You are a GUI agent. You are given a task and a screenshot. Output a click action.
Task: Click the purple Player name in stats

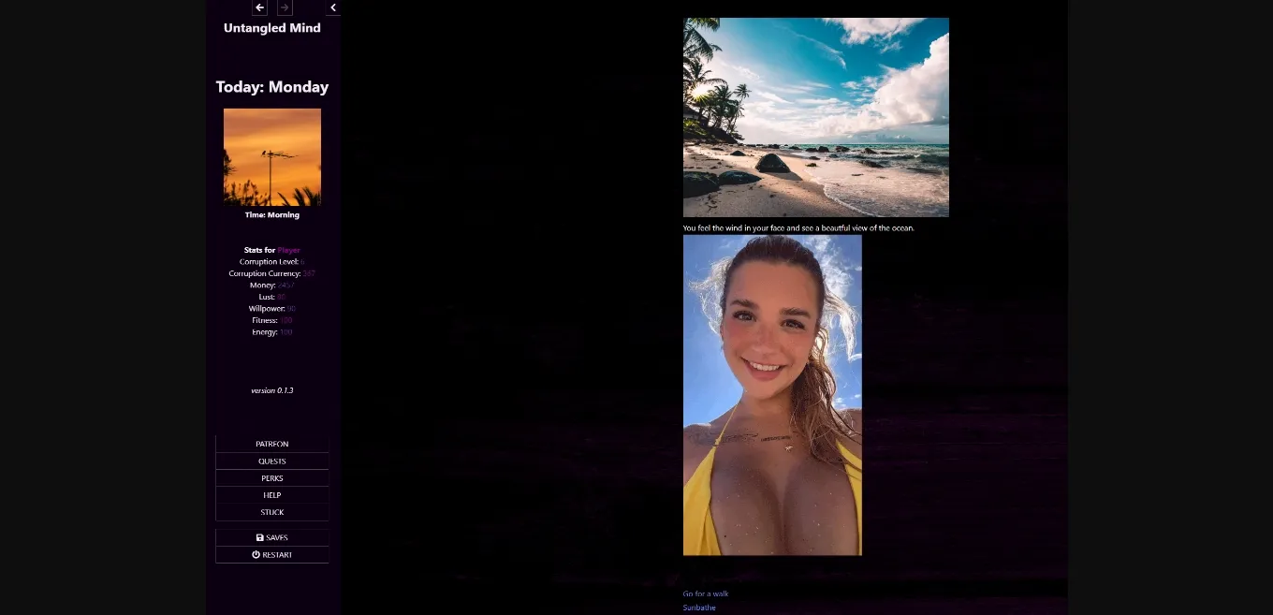click(288, 250)
